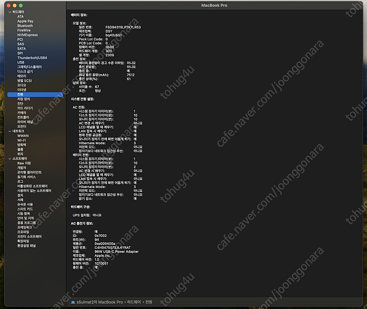Open the 저장 장치 sidebar entry
367x309 pixels.
point(23,99)
